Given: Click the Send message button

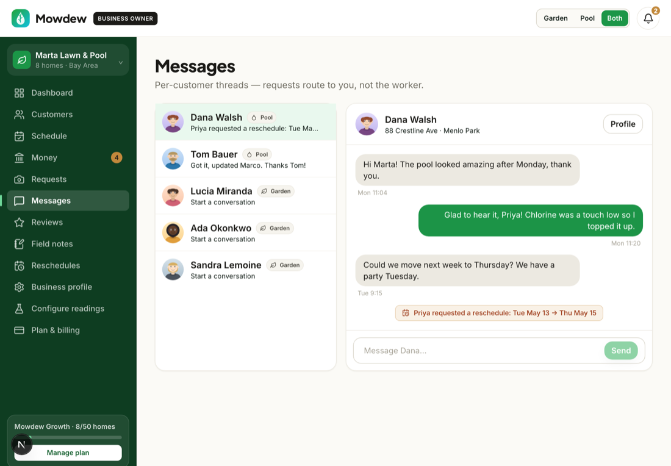Looking at the screenshot, I should tap(621, 351).
